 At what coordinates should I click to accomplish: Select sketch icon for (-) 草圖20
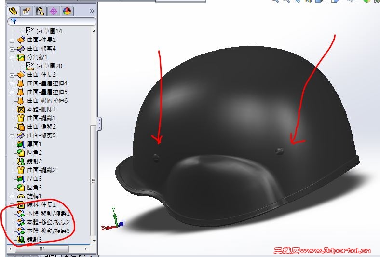(30, 66)
